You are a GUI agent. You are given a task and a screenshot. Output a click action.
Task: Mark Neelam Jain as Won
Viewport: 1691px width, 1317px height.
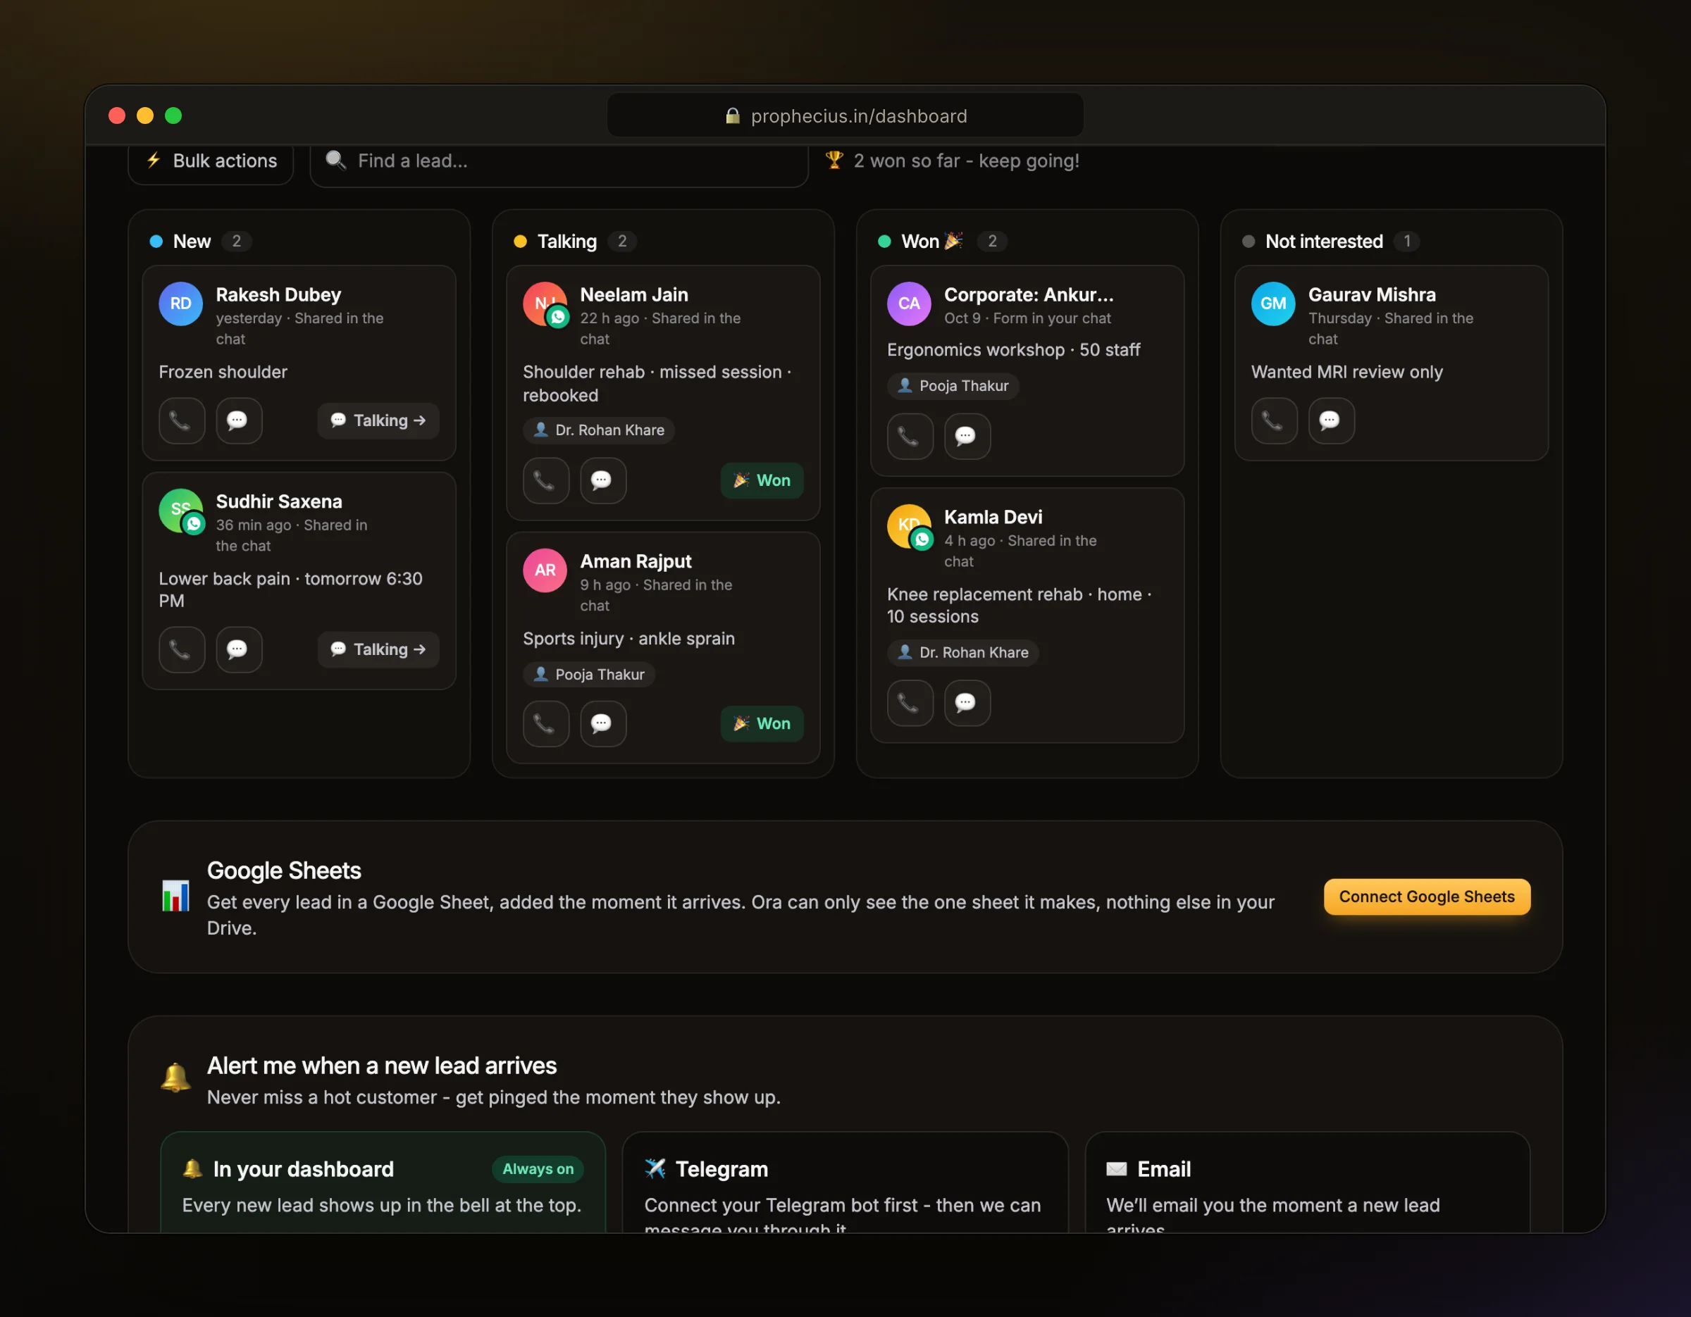762,480
